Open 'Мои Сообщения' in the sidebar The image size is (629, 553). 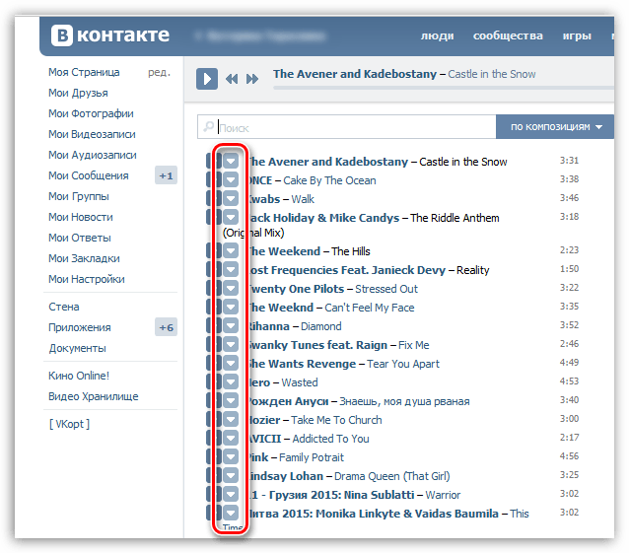pos(89,175)
